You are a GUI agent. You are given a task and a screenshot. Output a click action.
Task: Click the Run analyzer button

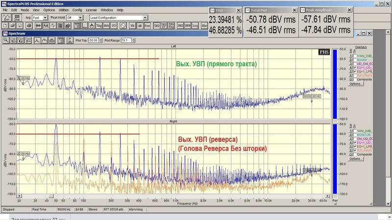[7, 18]
